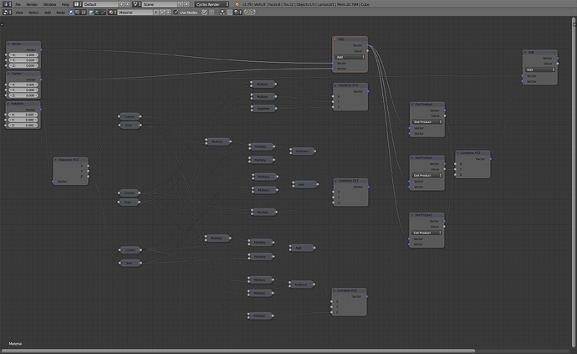Open the Help menu

pos(65,4)
